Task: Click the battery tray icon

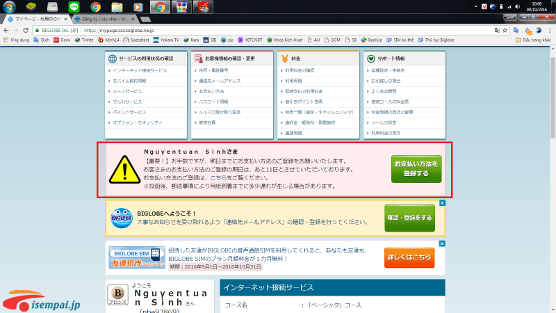Action: (x=501, y=6)
